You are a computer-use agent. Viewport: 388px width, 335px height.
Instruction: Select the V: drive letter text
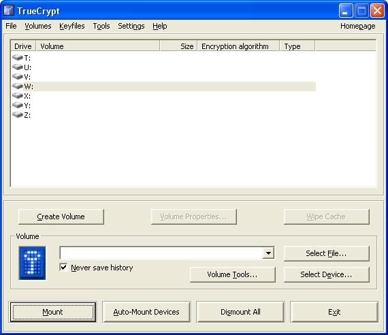point(27,77)
